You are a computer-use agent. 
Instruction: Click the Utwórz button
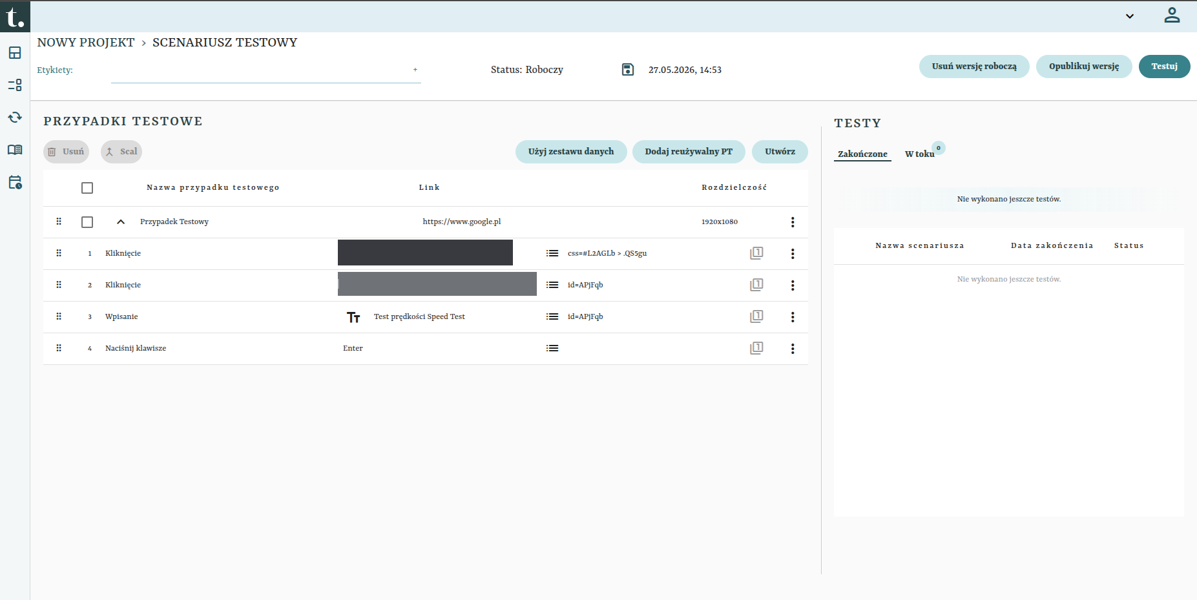[780, 152]
